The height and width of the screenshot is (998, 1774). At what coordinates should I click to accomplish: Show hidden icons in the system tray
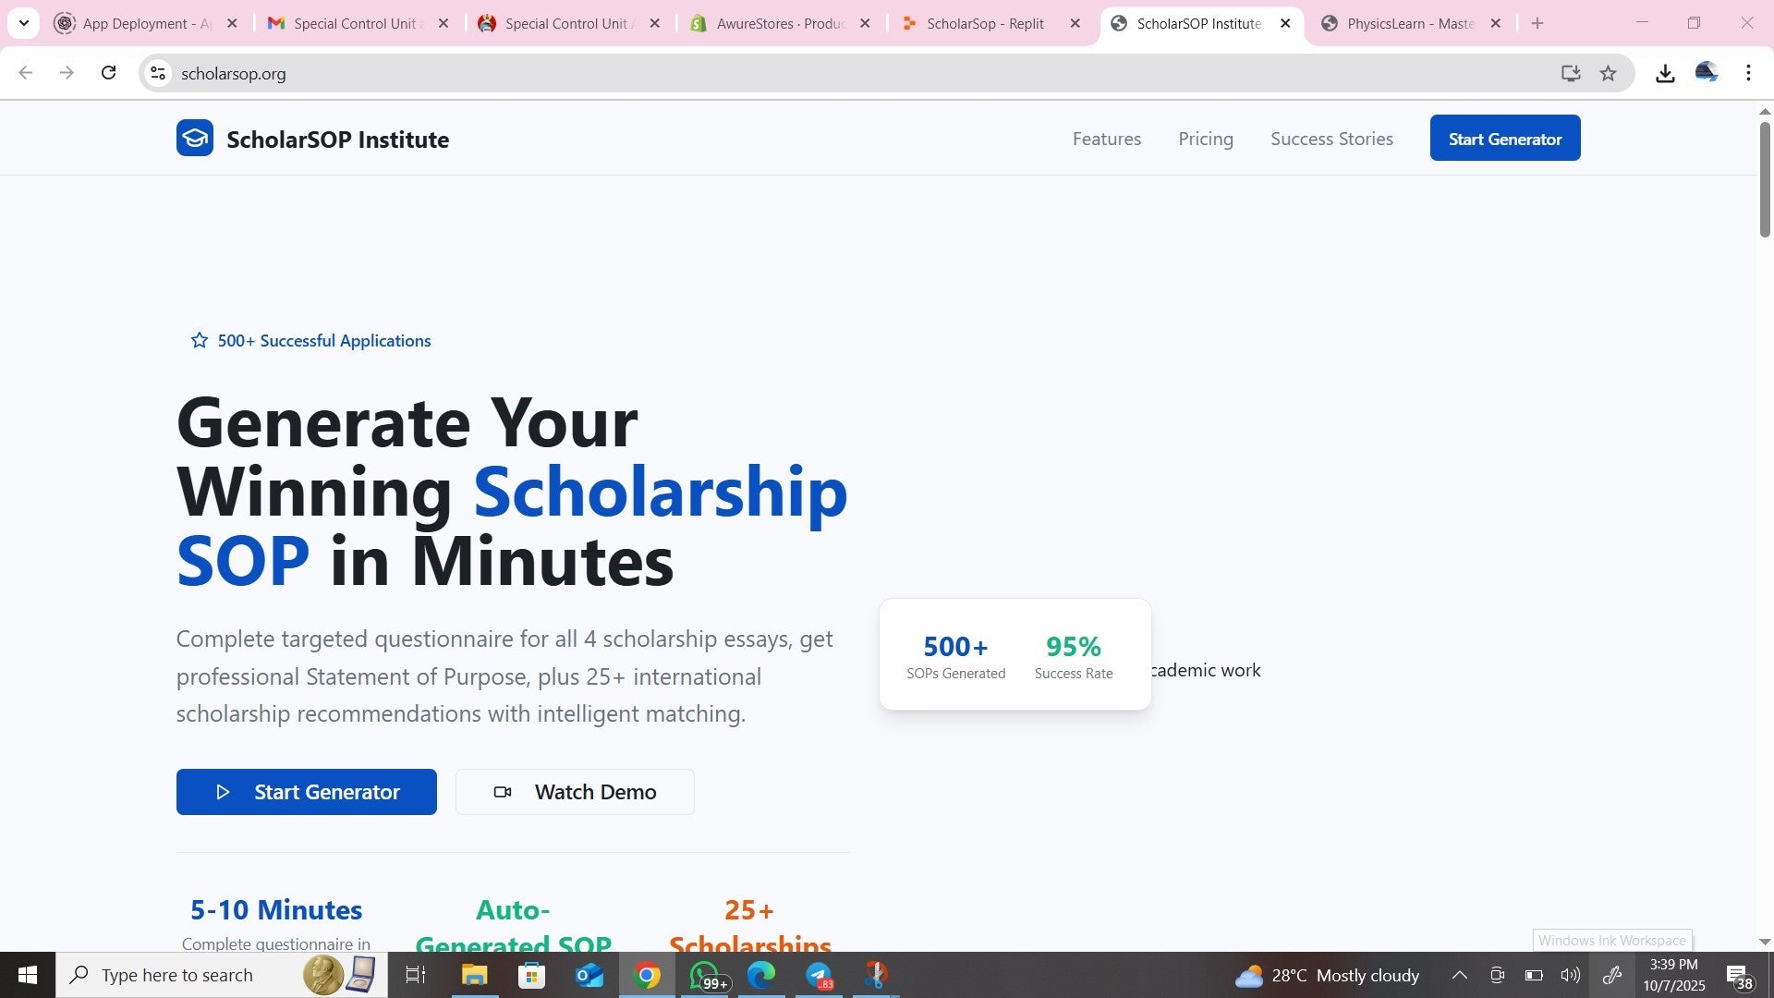1459,975
